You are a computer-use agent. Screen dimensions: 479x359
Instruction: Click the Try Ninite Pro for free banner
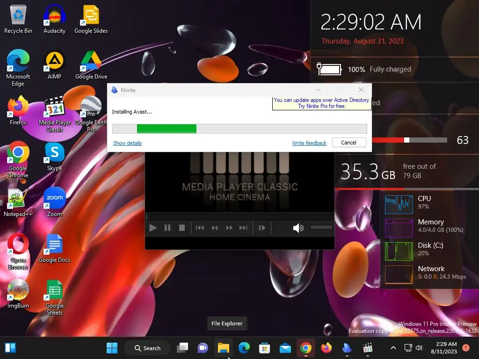point(322,103)
